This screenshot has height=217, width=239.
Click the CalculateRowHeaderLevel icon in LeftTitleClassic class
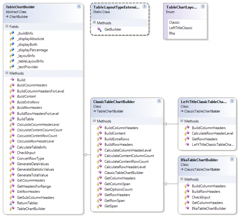186,133
